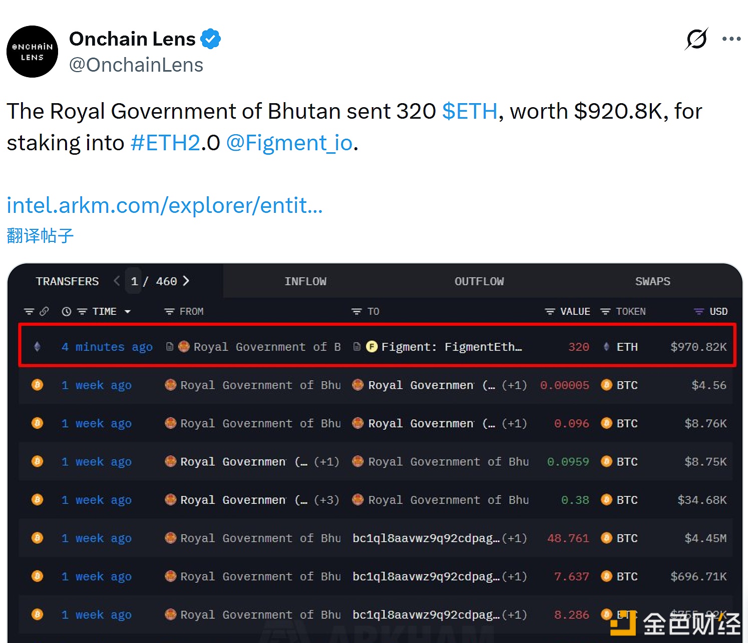Click the chain-link icon in the table header

click(45, 311)
